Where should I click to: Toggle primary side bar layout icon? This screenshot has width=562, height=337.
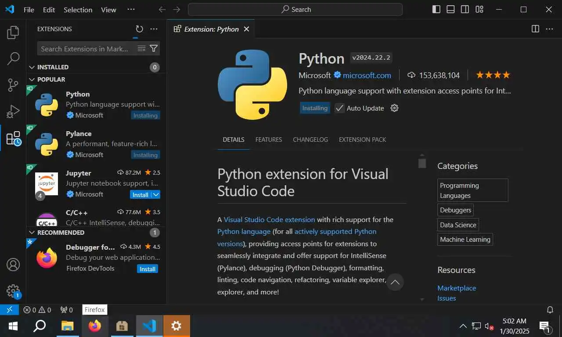436,9
